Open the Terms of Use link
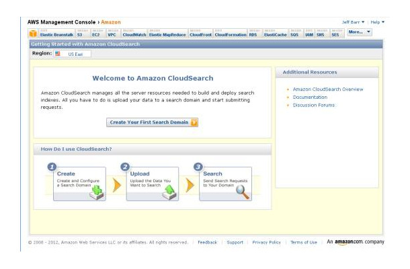Image resolution: width=410 pixels, height=269 pixels. pos(304,242)
